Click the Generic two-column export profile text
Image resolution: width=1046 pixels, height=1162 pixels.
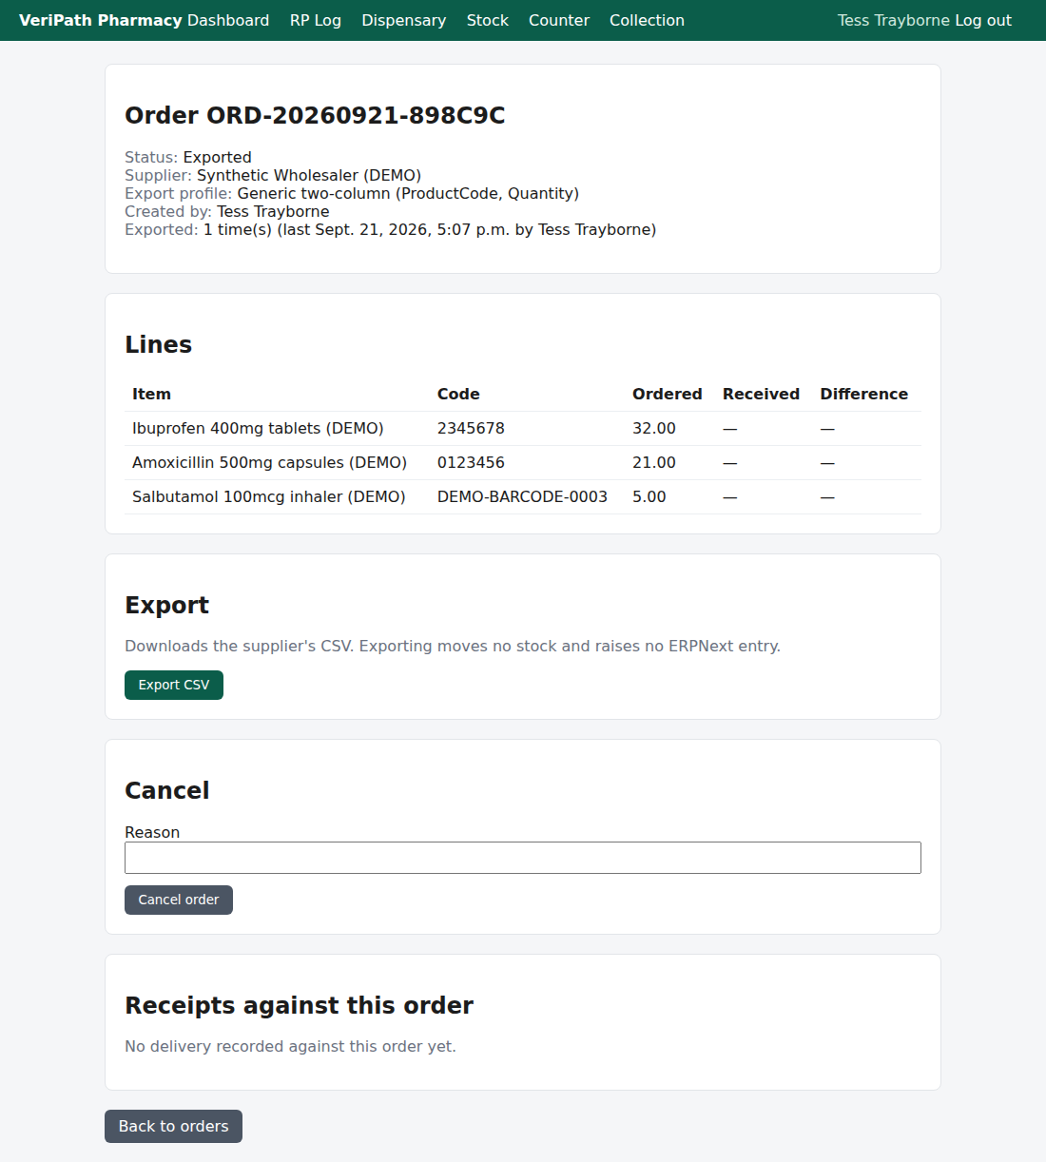point(408,193)
